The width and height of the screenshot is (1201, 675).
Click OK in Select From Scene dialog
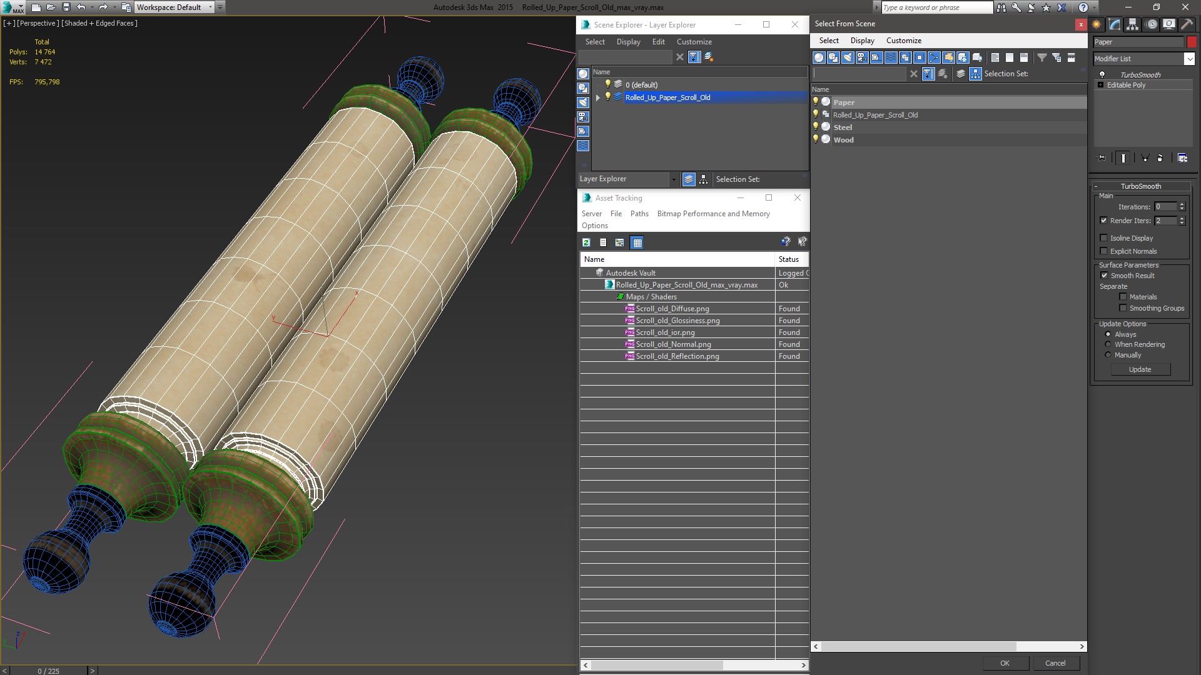point(1005,663)
